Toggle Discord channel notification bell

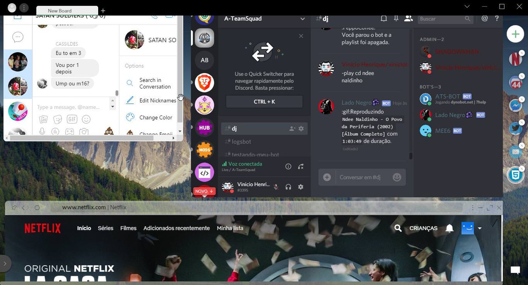coord(384,19)
